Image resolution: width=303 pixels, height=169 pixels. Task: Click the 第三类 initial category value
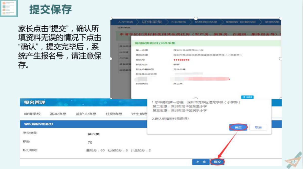click(178, 84)
